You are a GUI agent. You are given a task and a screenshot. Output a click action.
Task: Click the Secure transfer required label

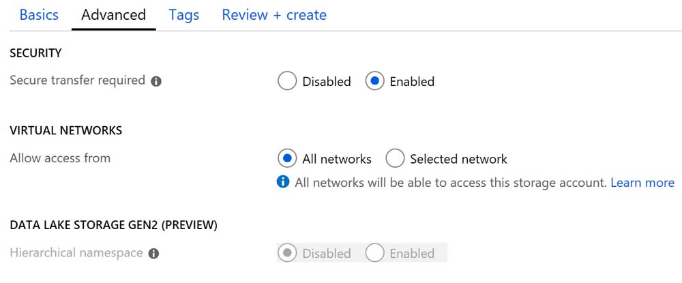pyautogui.click(x=77, y=80)
